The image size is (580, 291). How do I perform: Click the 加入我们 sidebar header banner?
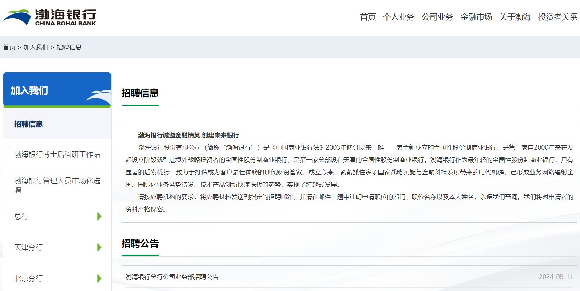(x=57, y=90)
